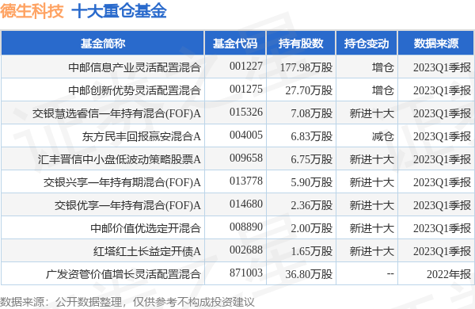
Task: Click 增仓 in the 001275 row
Action: [x=383, y=90]
